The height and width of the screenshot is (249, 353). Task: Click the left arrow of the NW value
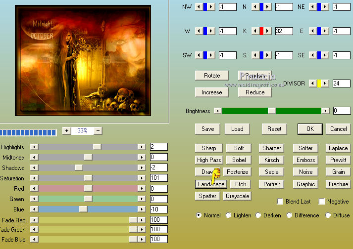click(198, 7)
